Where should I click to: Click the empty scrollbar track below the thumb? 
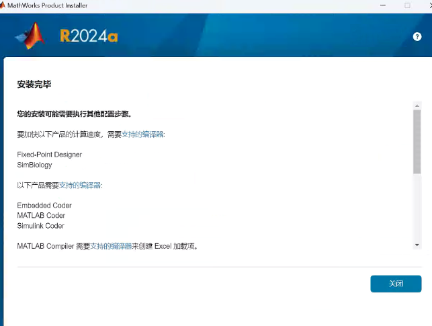point(417,208)
